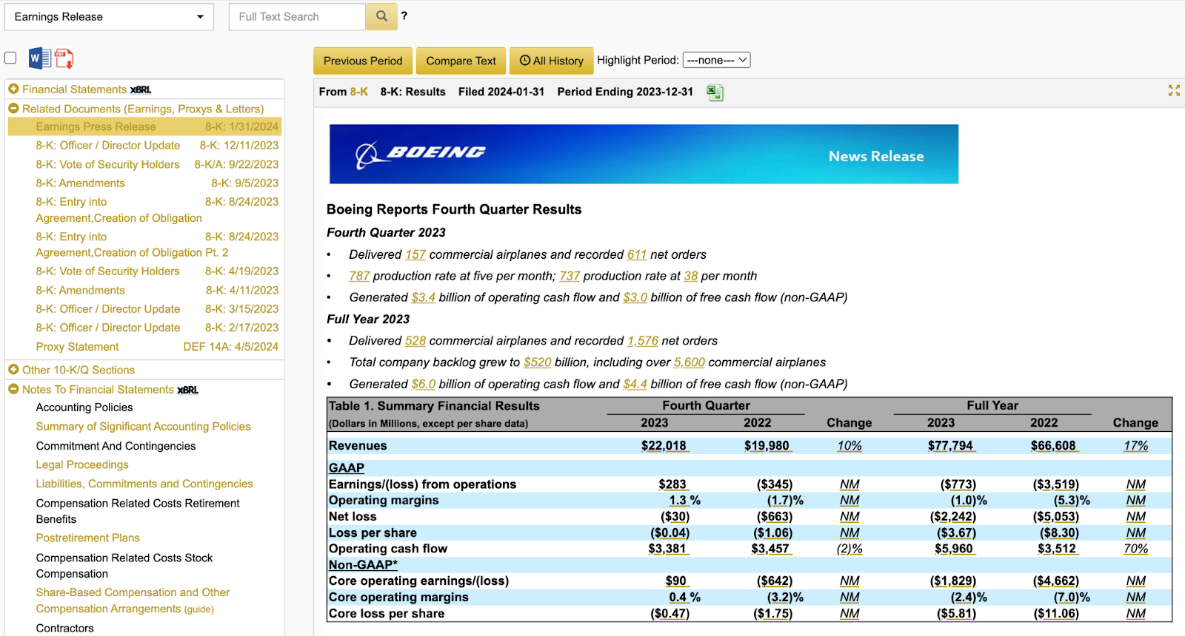Viewport: 1185px width, 636px height.
Task: Click the $3,381 operating cash flow value
Action: pyautogui.click(x=667, y=549)
